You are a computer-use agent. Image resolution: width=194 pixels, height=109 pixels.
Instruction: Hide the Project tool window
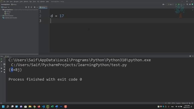pos(37,7)
